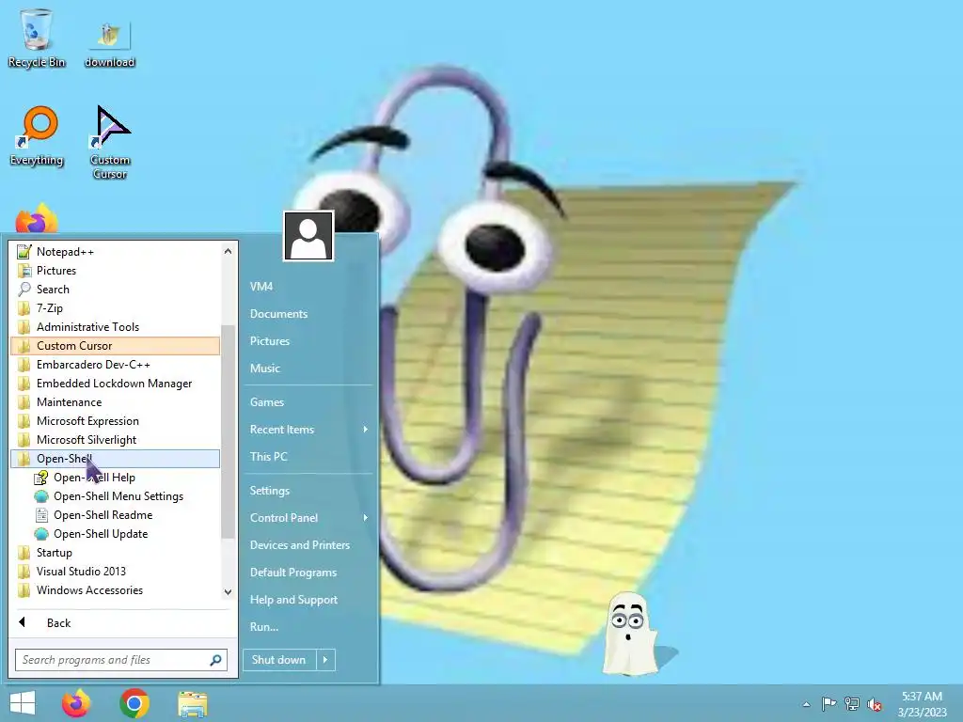
Task: Launch Open-Shell Menu Settings
Action: (118, 496)
